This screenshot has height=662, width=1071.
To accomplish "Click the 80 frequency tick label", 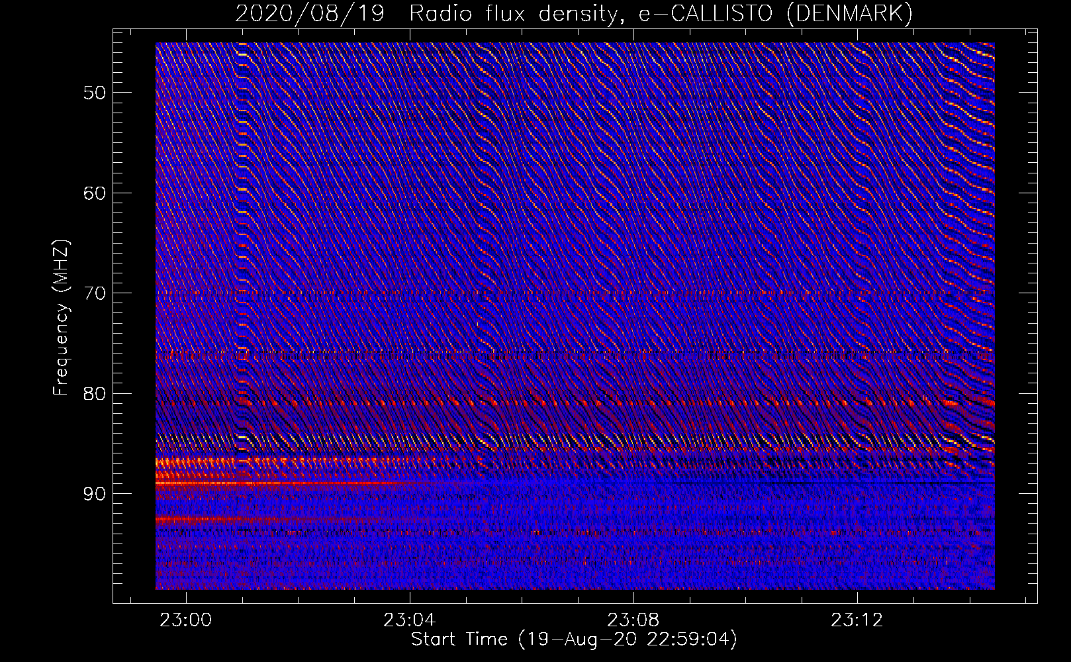I will click(95, 393).
